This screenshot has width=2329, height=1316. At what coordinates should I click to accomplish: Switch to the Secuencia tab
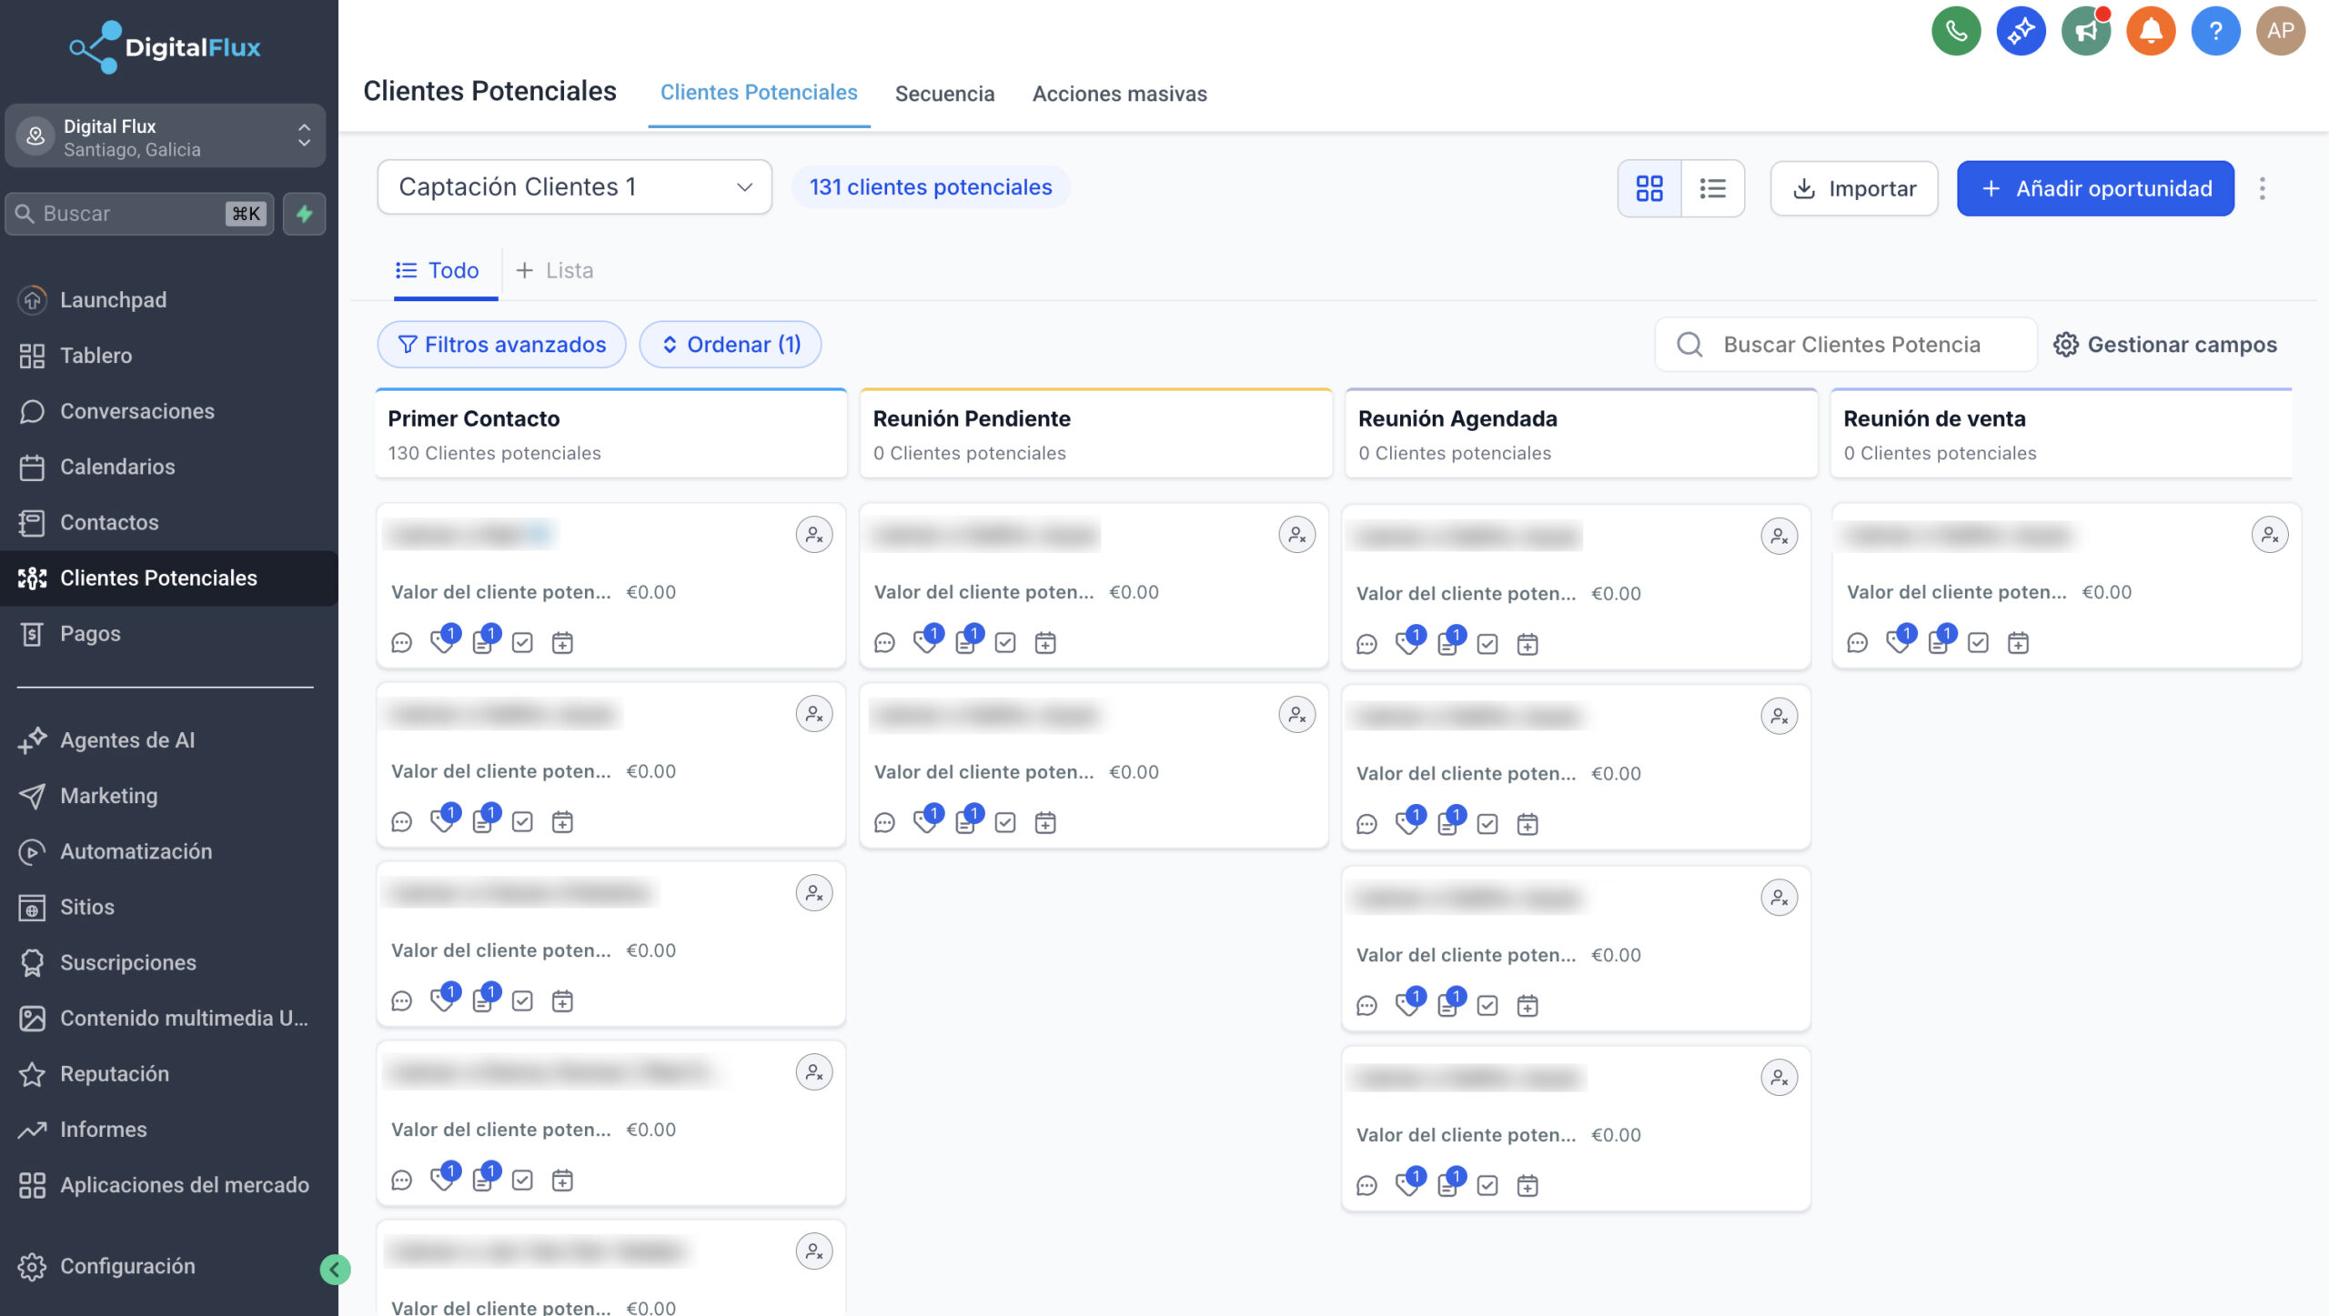click(x=944, y=94)
